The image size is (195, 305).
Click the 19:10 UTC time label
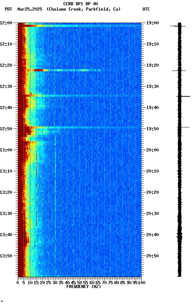click(x=153, y=44)
